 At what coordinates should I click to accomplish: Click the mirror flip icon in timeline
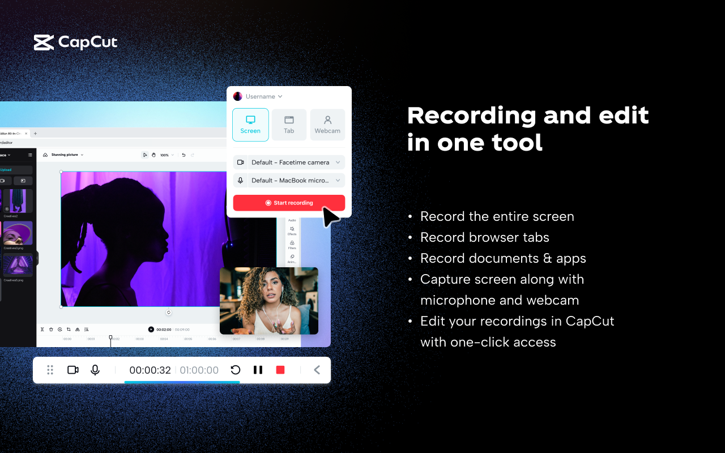(x=78, y=329)
